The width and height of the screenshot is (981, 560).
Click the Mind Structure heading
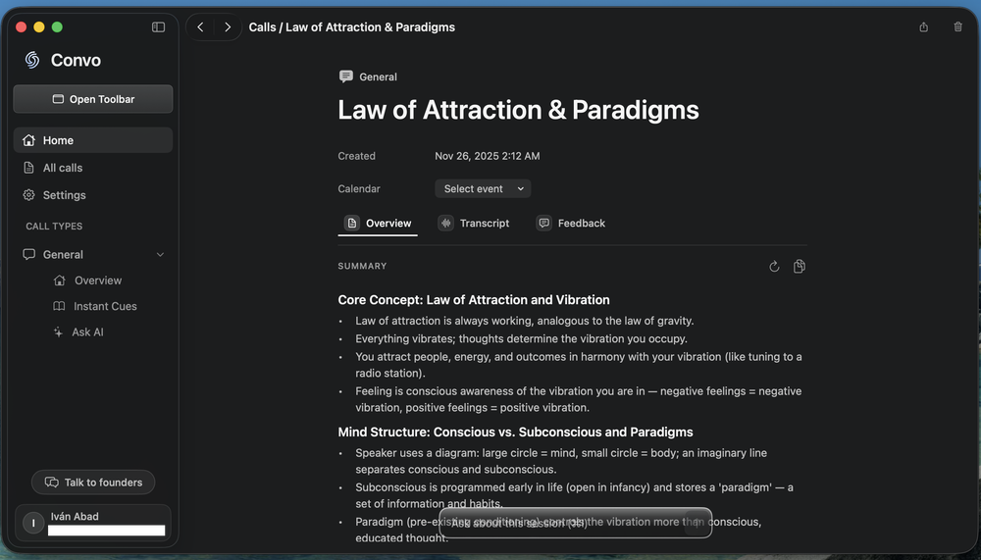(516, 433)
